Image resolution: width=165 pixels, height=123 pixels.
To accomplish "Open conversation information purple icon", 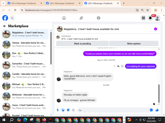I will 155,29.
